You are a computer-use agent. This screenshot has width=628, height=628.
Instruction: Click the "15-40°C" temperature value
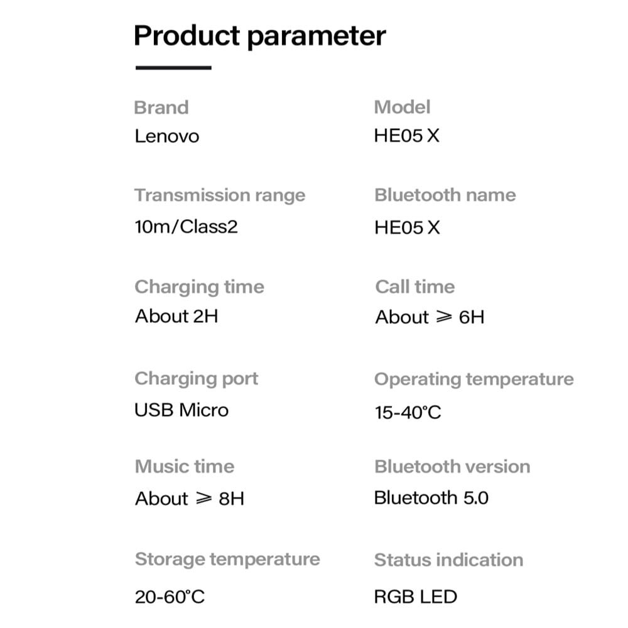click(408, 413)
